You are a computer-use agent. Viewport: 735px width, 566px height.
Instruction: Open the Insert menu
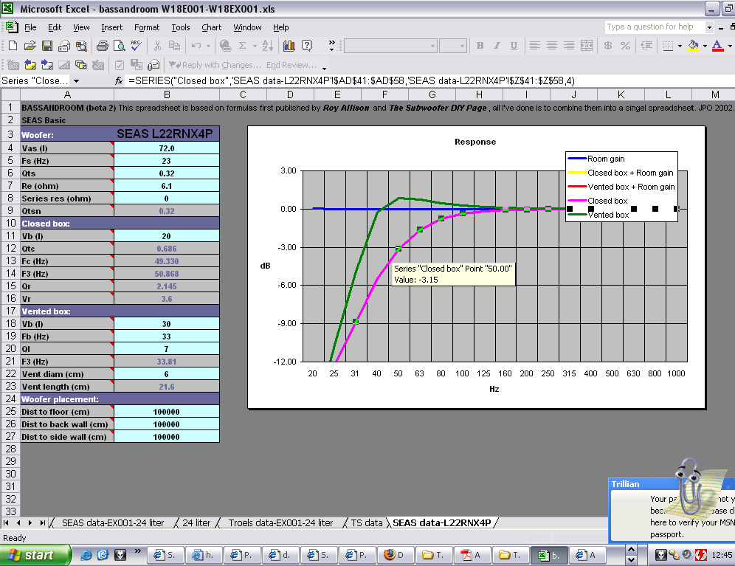pos(111,27)
